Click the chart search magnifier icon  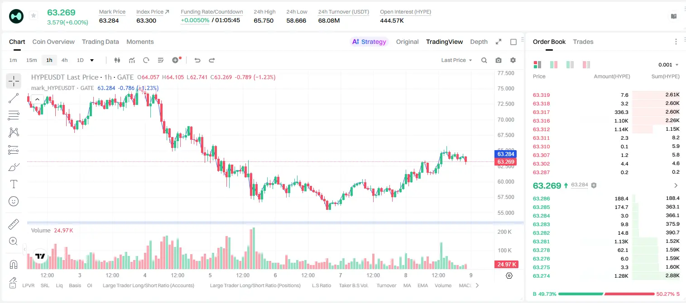(484, 60)
